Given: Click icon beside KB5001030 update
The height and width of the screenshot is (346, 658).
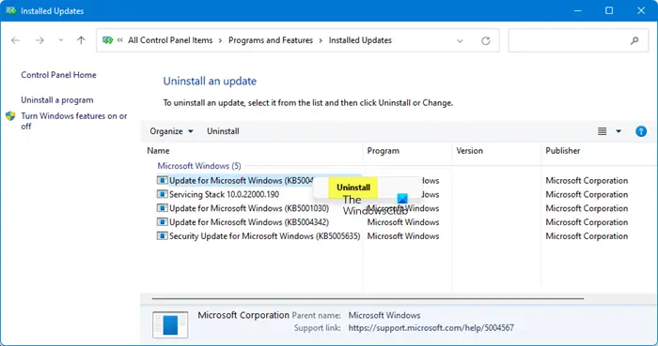Looking at the screenshot, I should click(x=162, y=208).
